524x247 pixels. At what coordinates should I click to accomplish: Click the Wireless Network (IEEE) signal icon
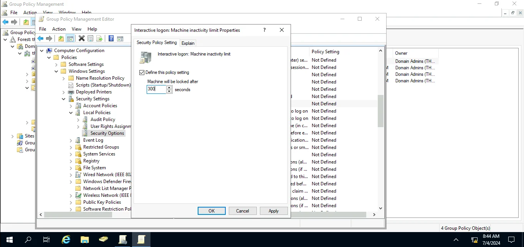point(78,195)
